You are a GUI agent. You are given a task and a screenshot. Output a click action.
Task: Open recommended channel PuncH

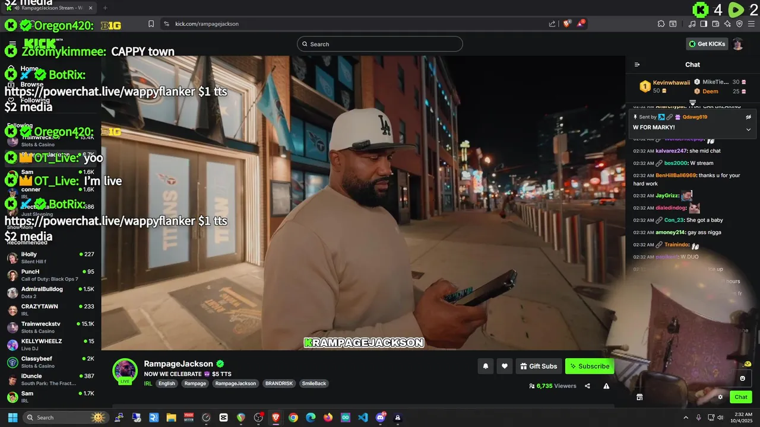click(50, 275)
